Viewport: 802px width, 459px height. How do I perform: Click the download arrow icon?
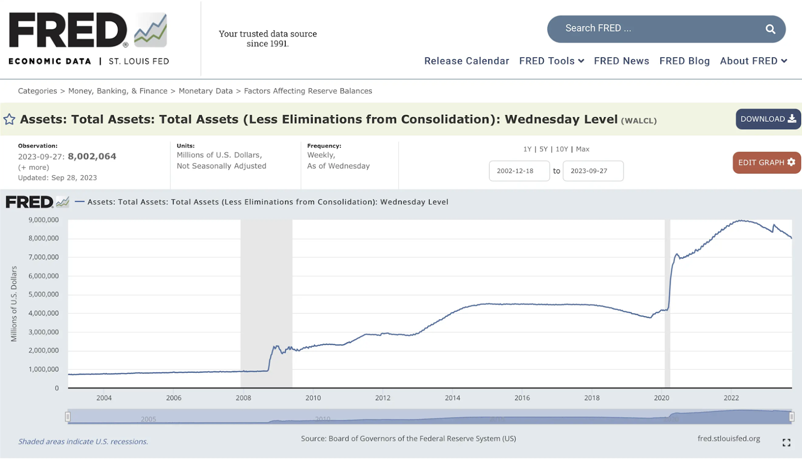pos(792,119)
